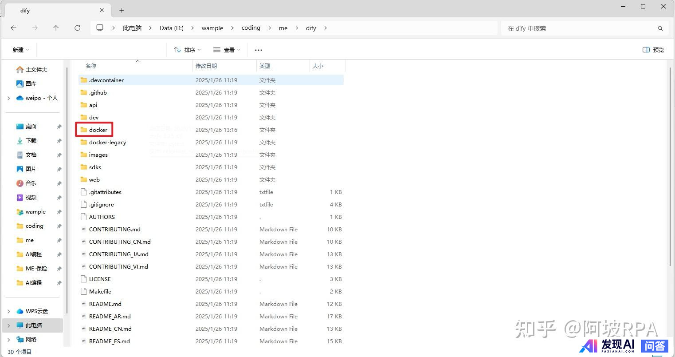Click the file name CONTRIBUTING_CN.md
The image size is (675, 357).
(x=120, y=242)
